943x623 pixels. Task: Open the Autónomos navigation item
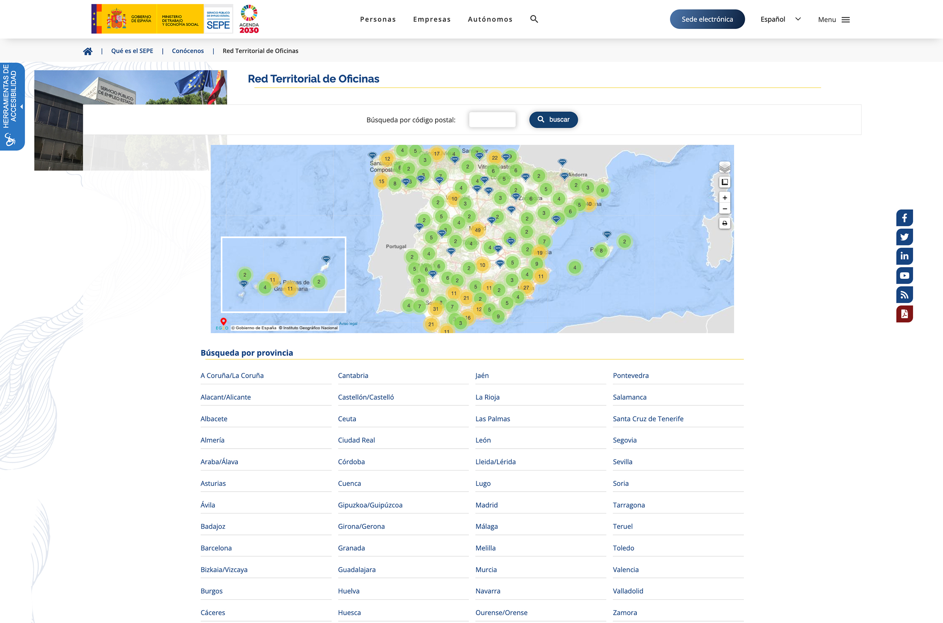[x=489, y=19]
